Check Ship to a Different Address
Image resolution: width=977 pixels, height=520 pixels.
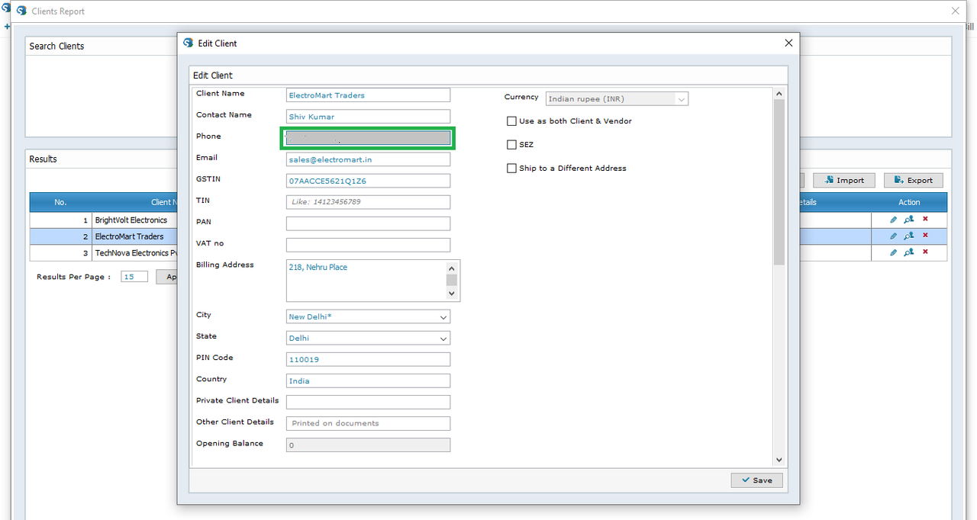click(x=511, y=169)
